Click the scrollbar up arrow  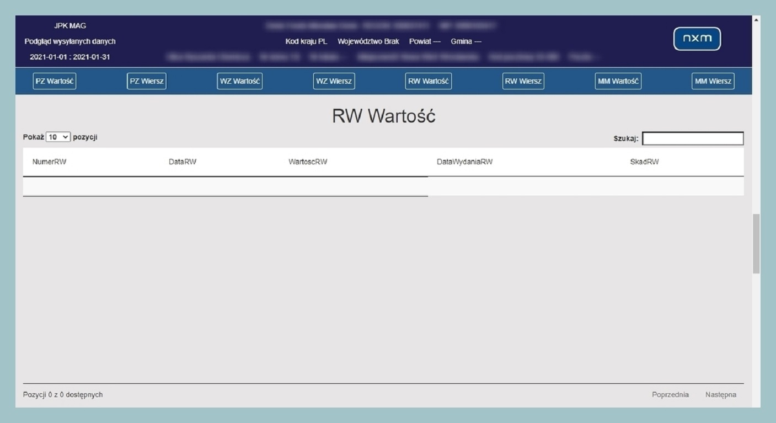pyautogui.click(x=756, y=20)
